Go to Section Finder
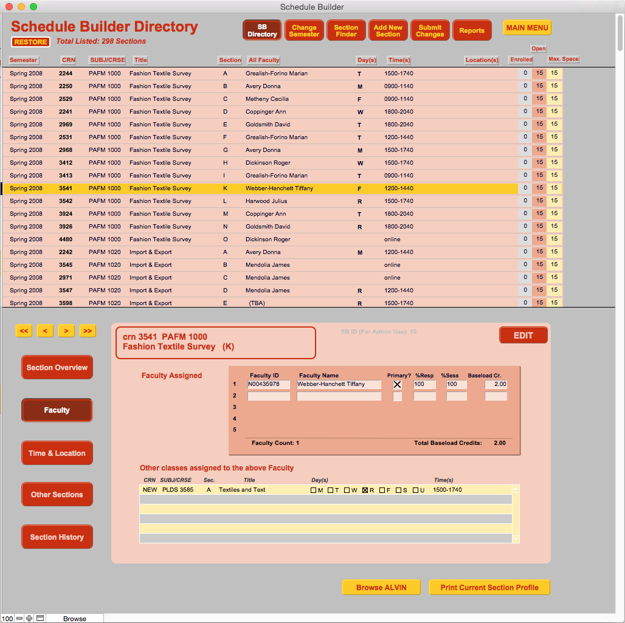The width and height of the screenshot is (625, 623). tap(346, 30)
